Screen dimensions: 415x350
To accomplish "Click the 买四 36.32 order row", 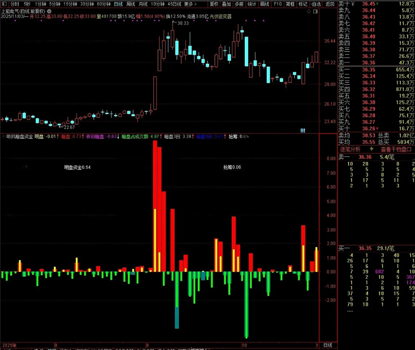I will pyautogui.click(x=376, y=90).
